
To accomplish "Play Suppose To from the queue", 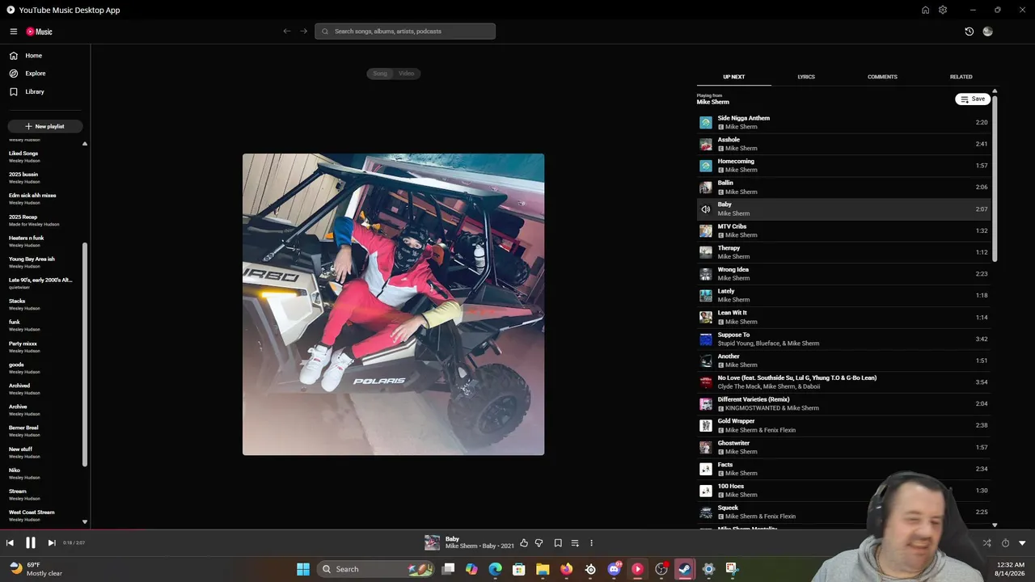I will (843, 339).
